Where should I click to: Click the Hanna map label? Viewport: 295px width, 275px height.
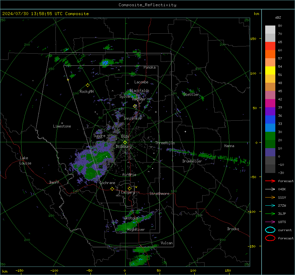229,146
